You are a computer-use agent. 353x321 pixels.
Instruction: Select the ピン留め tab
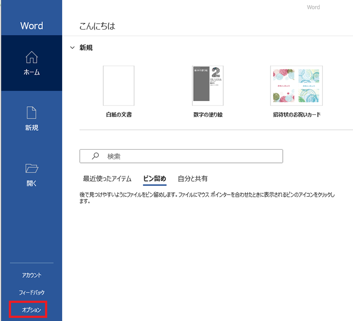click(x=155, y=179)
